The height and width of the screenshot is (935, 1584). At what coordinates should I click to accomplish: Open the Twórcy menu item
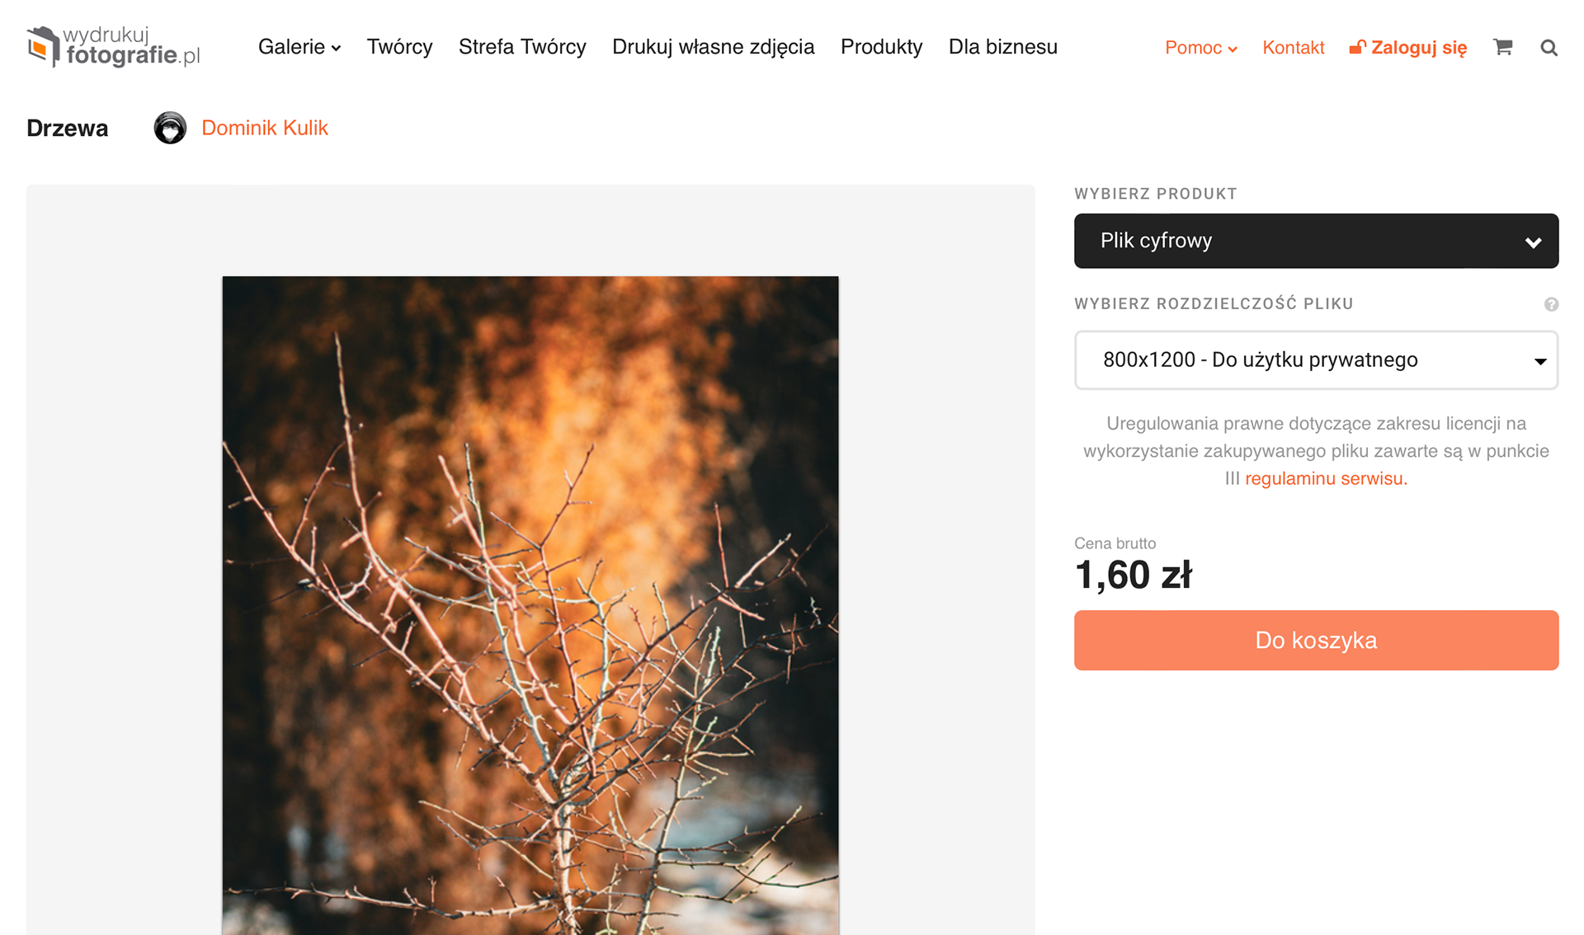coord(399,47)
